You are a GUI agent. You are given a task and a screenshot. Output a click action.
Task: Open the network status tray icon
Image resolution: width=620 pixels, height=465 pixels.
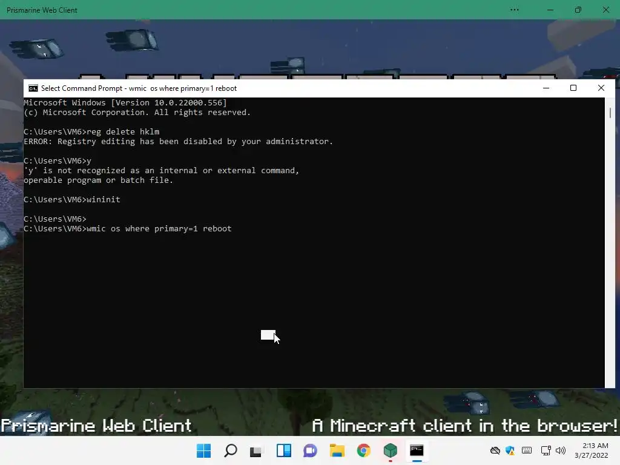coord(546,450)
